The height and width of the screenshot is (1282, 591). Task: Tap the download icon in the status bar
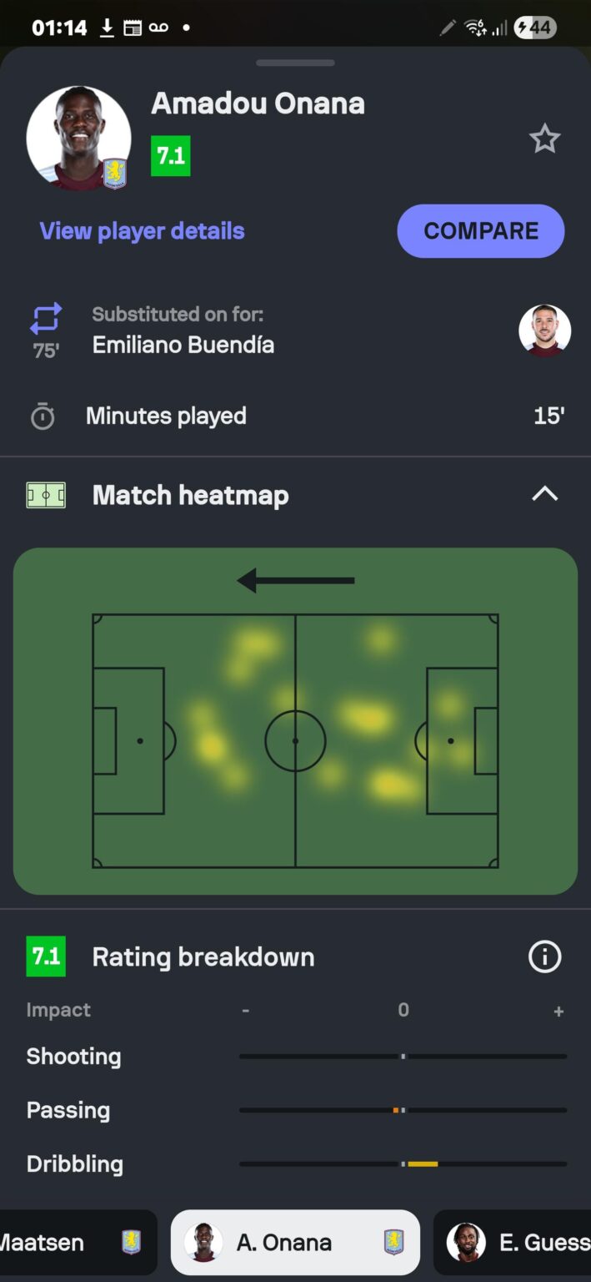[108, 27]
